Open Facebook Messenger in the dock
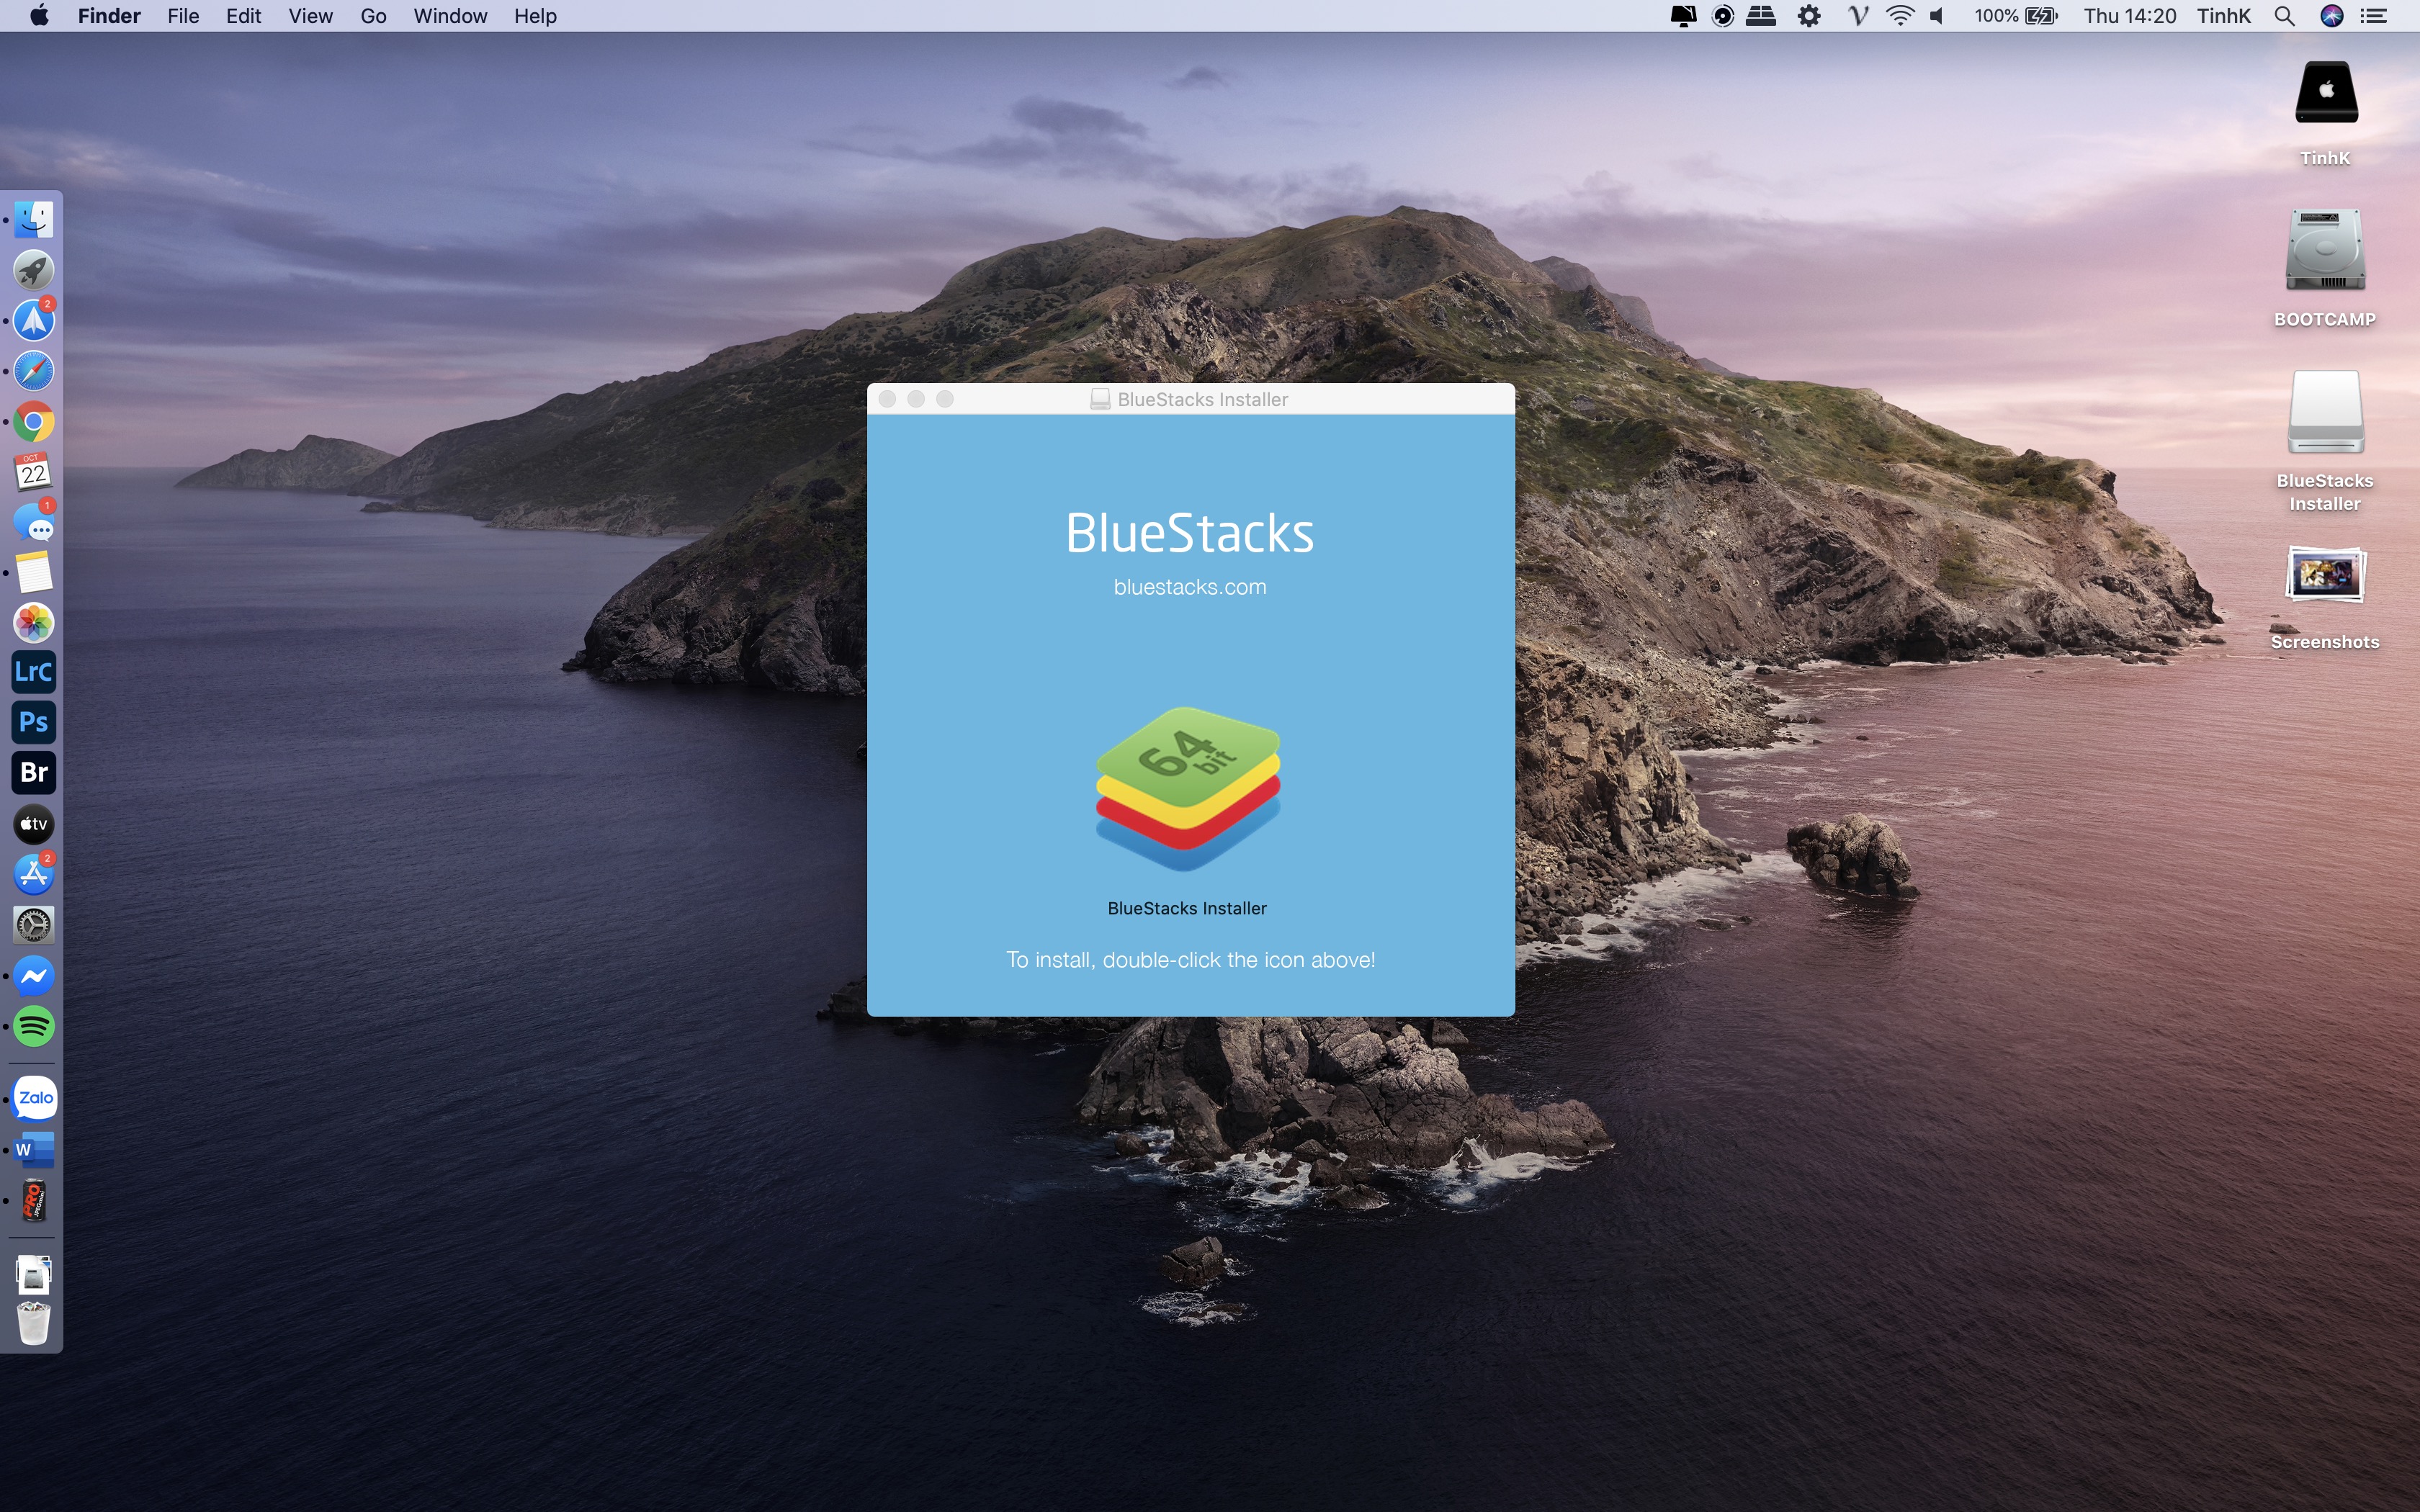The width and height of the screenshot is (2420, 1512). pos(34,976)
